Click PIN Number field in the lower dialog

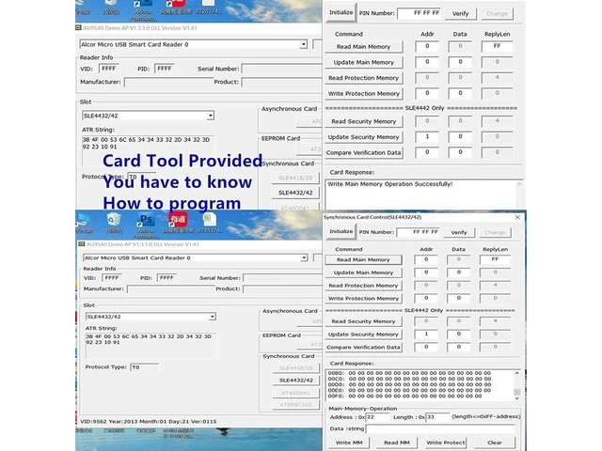418,232
